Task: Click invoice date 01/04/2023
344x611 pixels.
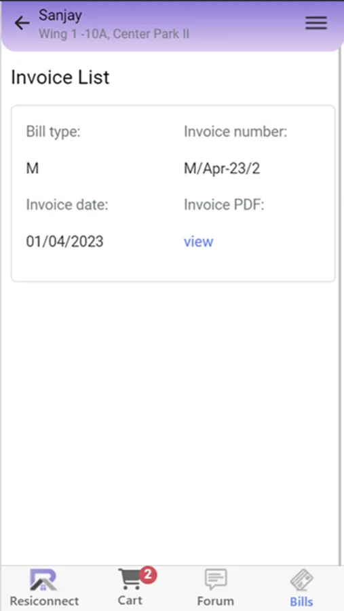Action: click(64, 242)
